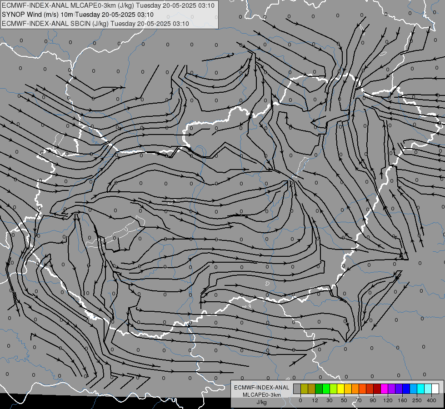The image size is (445, 409).
Task: Click the 120 label under the color scale
Action: [x=388, y=400]
